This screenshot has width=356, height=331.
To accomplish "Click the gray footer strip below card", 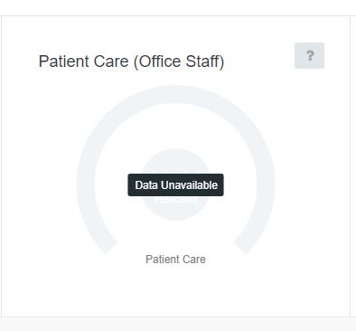I will point(178,324).
